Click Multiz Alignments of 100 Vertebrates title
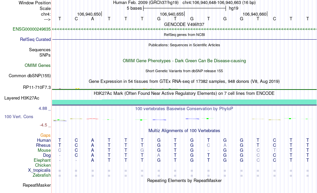The width and height of the screenshot is (317, 193). pos(184,130)
